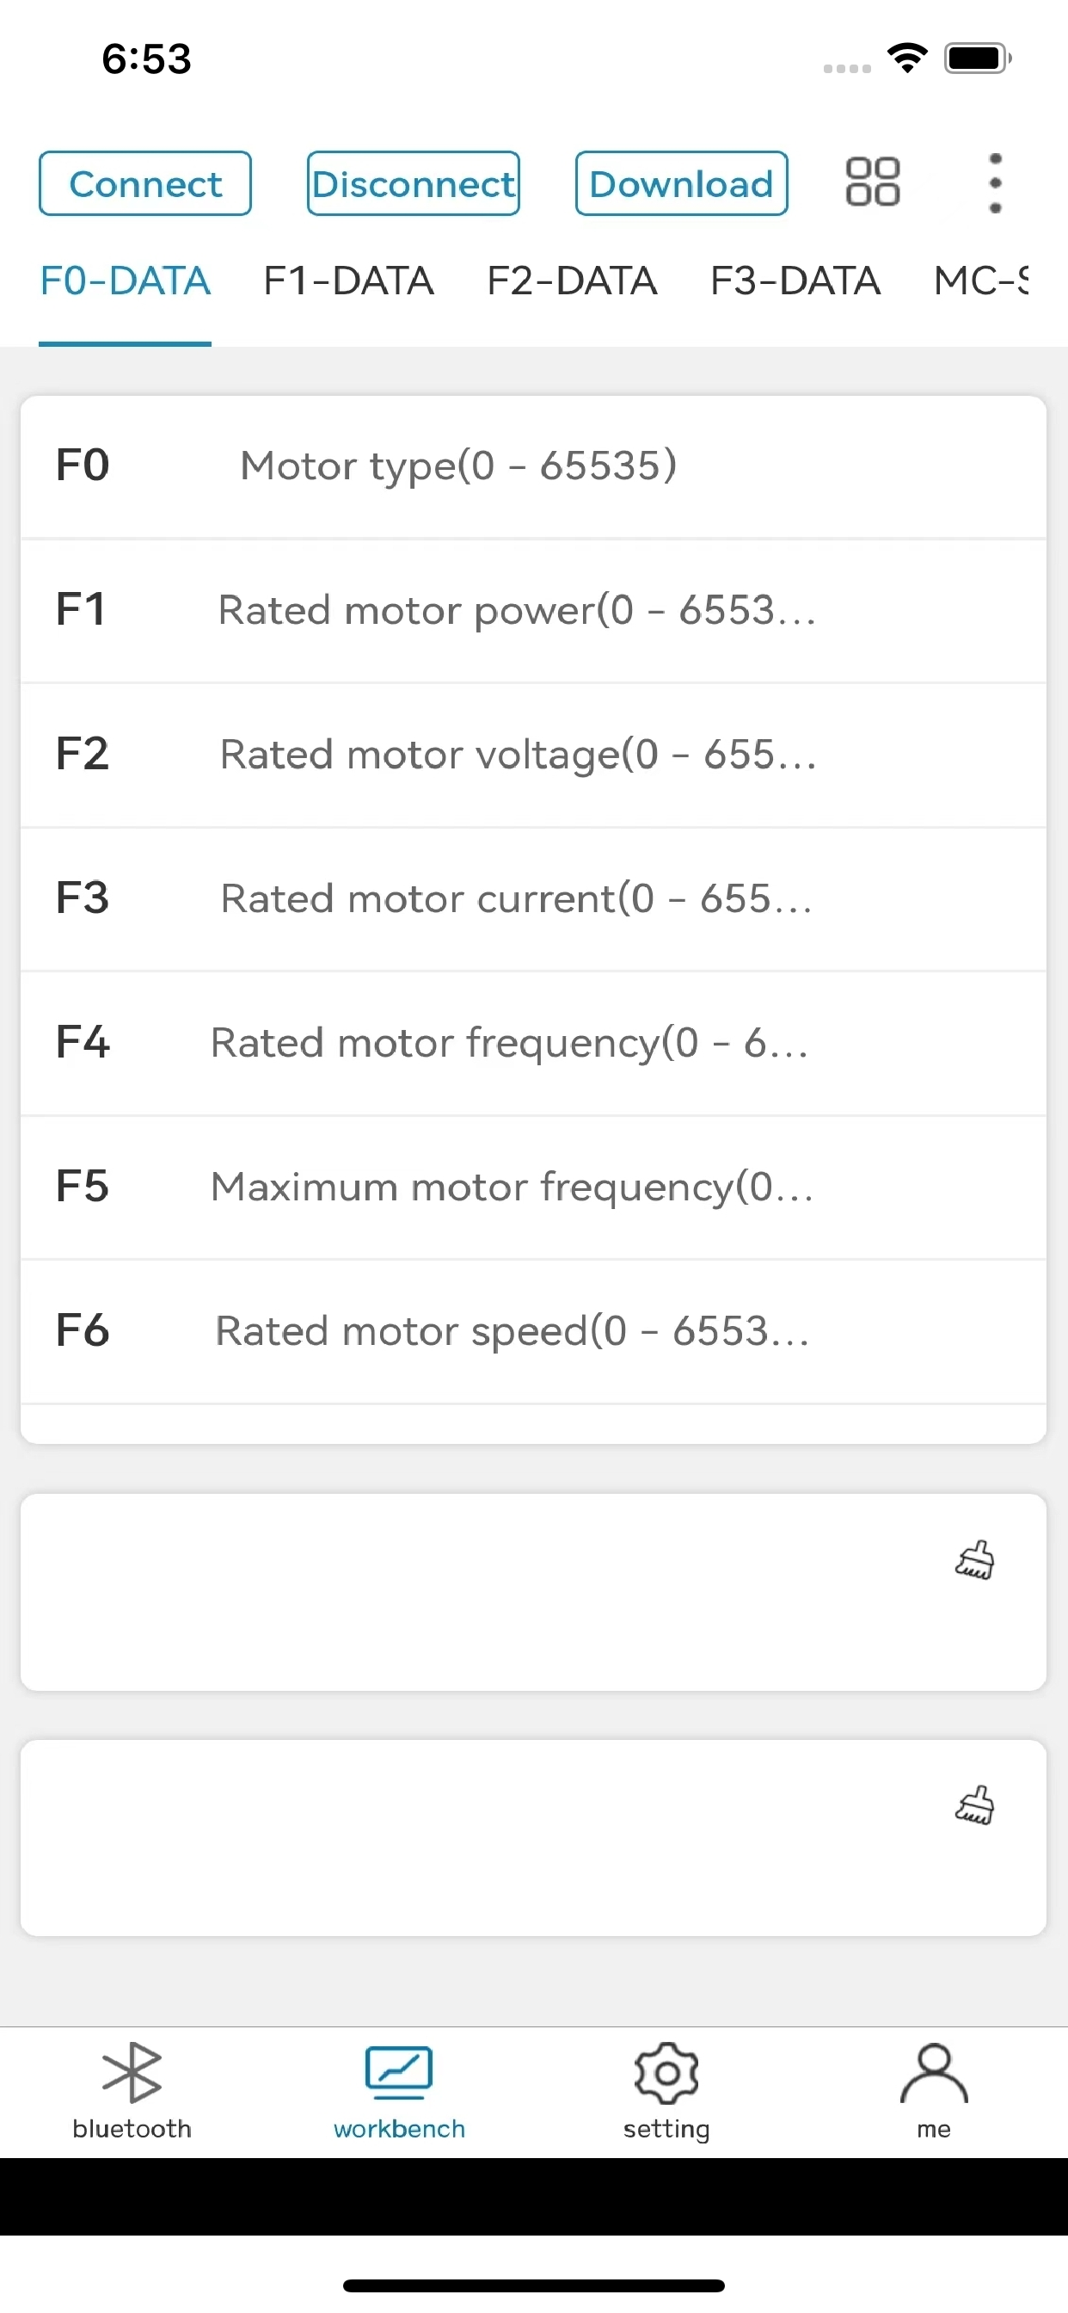The height and width of the screenshot is (2313, 1068).
Task: Switch to the F2-DATA tab
Action: (x=572, y=281)
